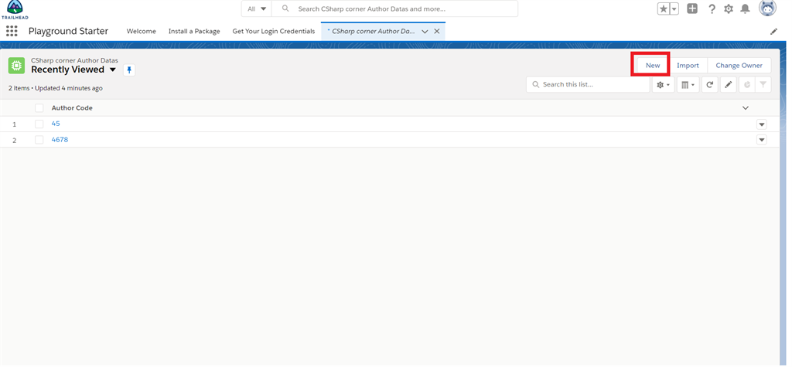This screenshot has height=367, width=792.
Task: Click the Change Owner button
Action: (739, 66)
